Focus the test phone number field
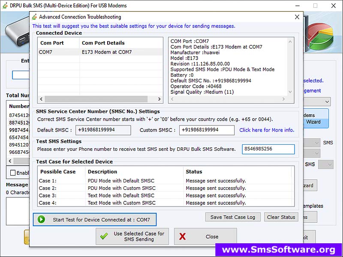This screenshot has width=343, height=257. 268,149
